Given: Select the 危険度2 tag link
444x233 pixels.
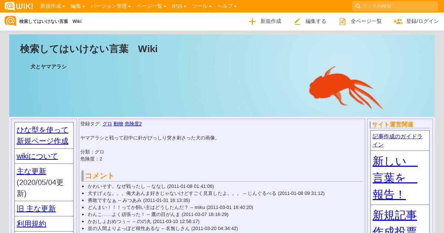Looking at the screenshot, I should 133,124.
